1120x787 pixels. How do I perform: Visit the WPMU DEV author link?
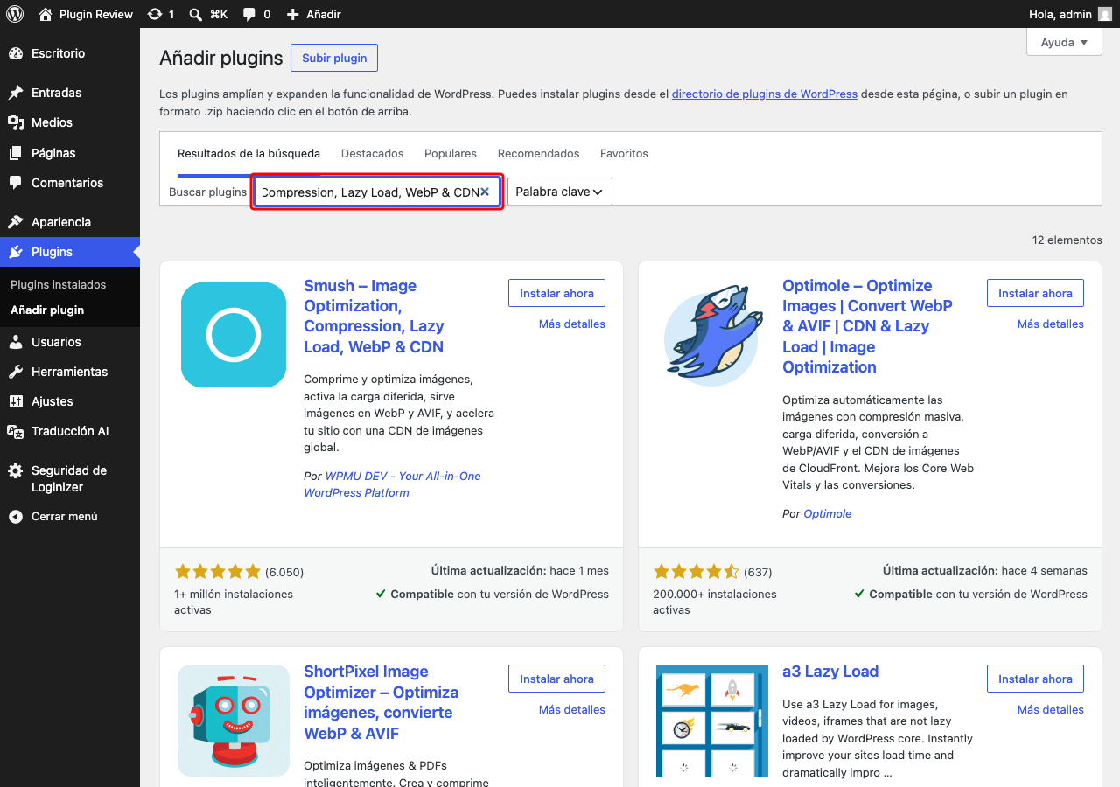[392, 484]
